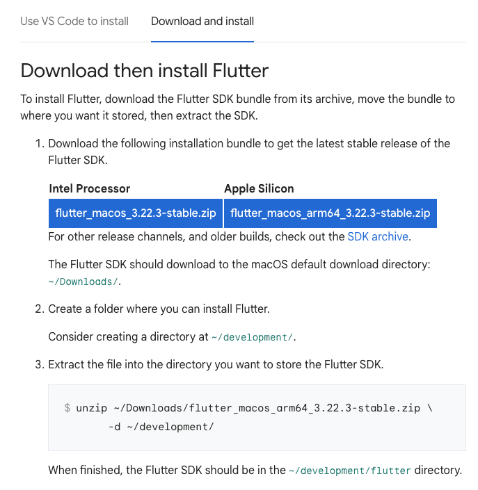Image resolution: width=478 pixels, height=490 pixels.
Task: Click the '-d ~/development/' code line
Action: 161,426
